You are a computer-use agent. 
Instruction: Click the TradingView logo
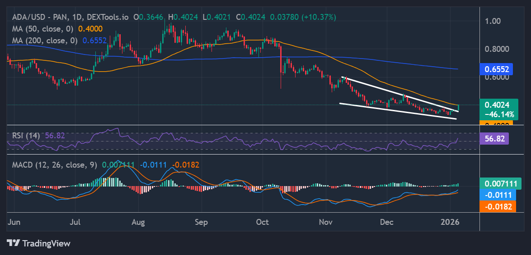point(38,243)
